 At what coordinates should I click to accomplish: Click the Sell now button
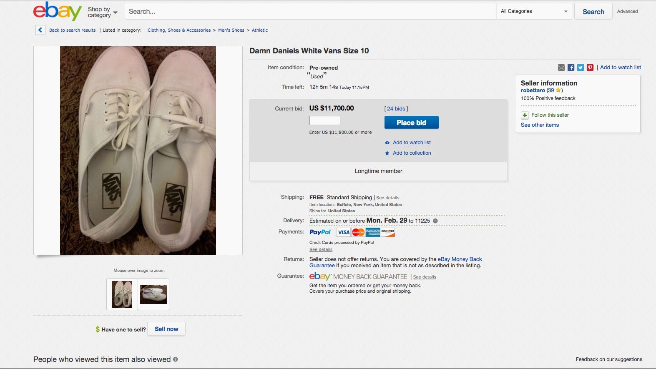pos(166,329)
